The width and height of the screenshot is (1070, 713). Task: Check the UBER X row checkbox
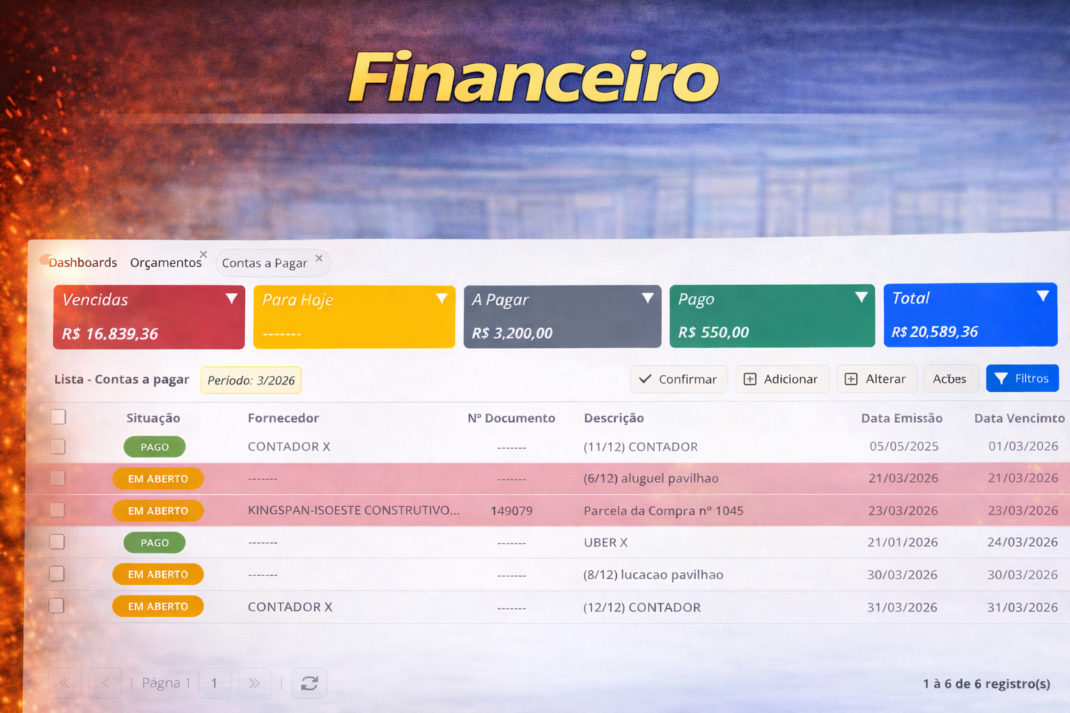pos(57,542)
